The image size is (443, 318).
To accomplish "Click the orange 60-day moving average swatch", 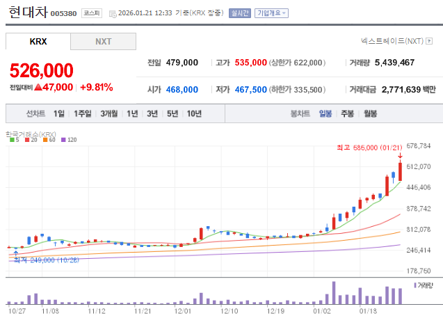I will (45, 140).
